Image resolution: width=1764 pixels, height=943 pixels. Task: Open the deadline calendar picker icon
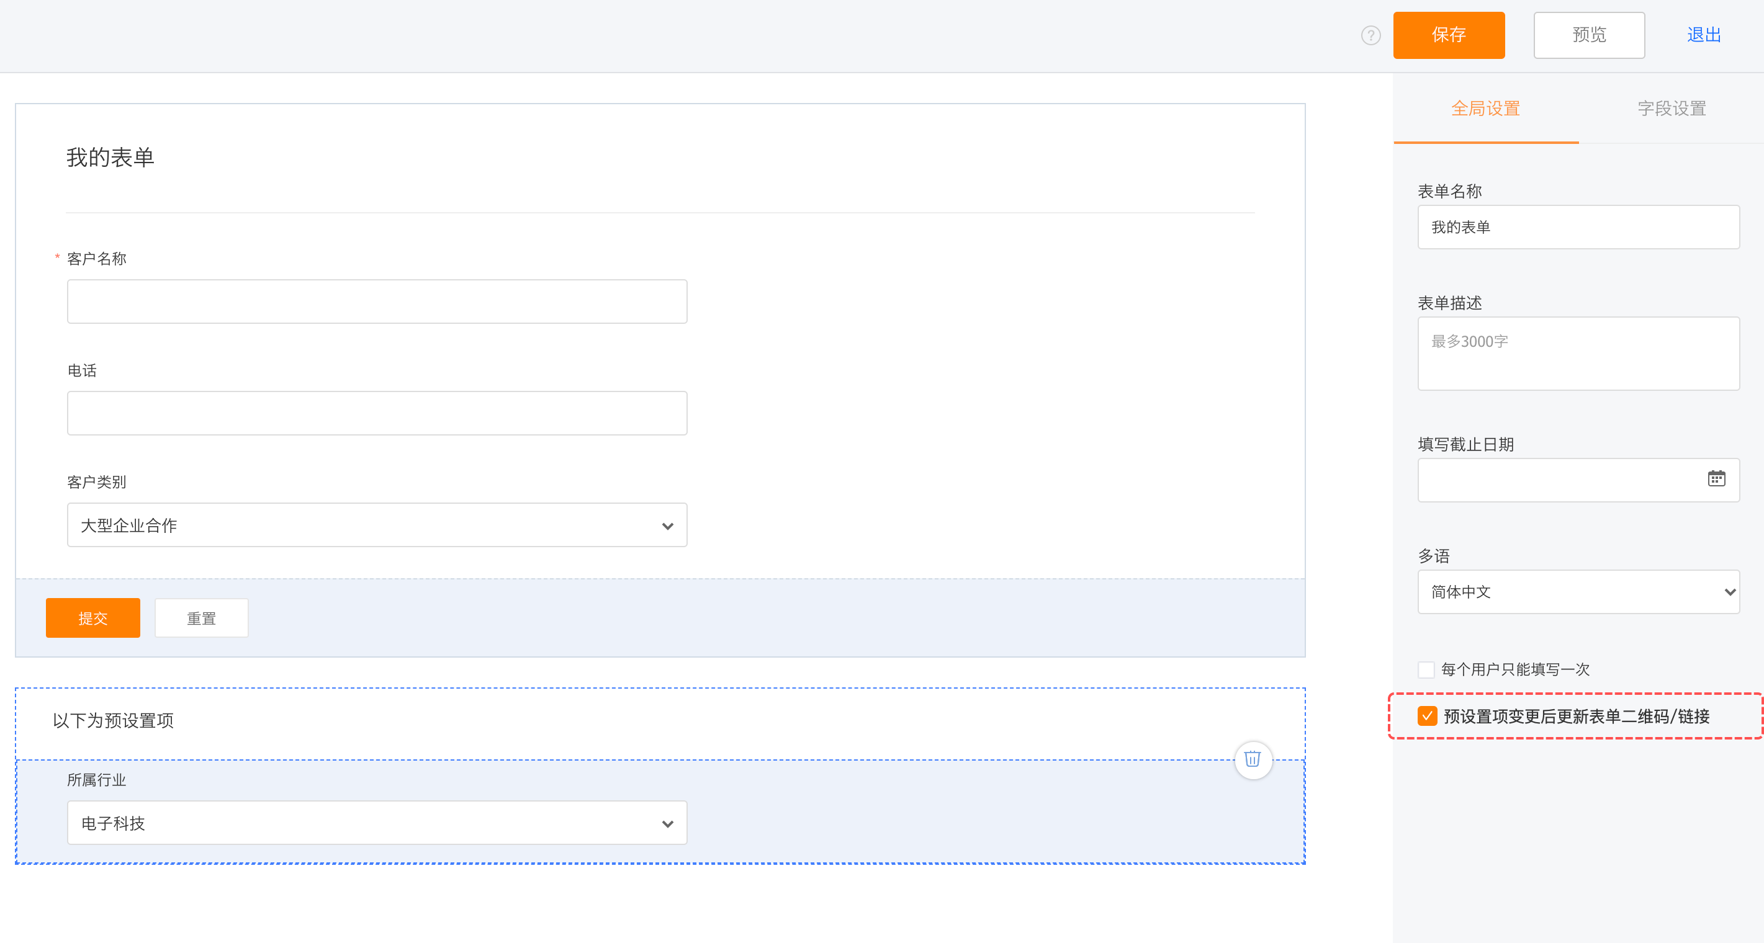coord(1716,478)
